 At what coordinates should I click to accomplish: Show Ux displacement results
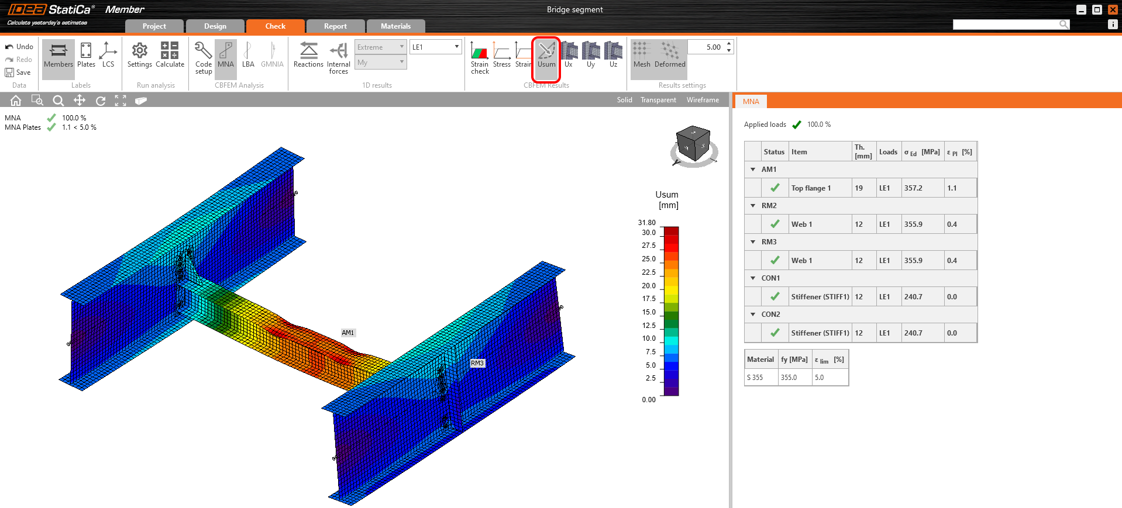click(x=569, y=55)
